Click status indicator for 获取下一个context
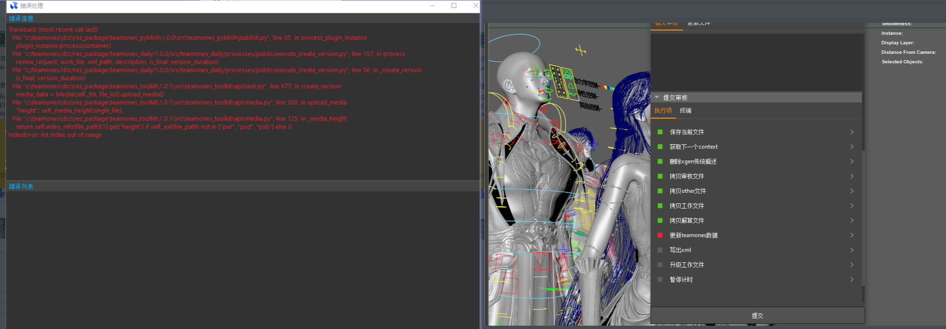The width and height of the screenshot is (946, 329). tap(660, 147)
